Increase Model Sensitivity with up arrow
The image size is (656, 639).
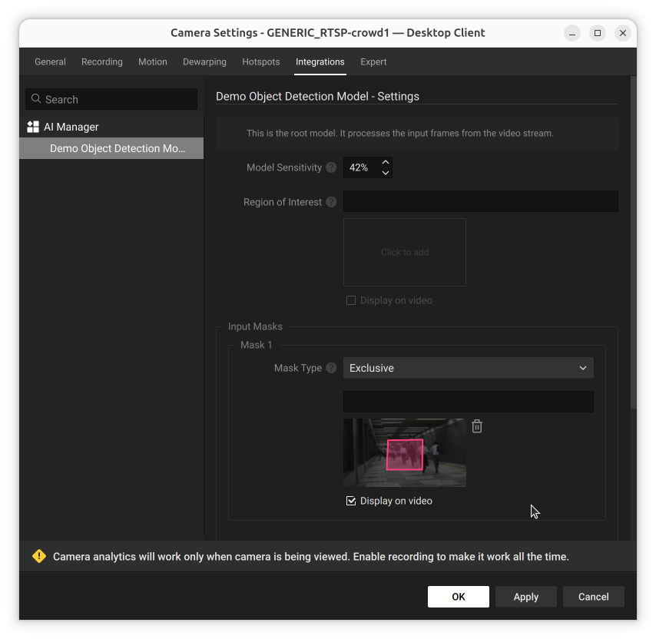point(386,162)
